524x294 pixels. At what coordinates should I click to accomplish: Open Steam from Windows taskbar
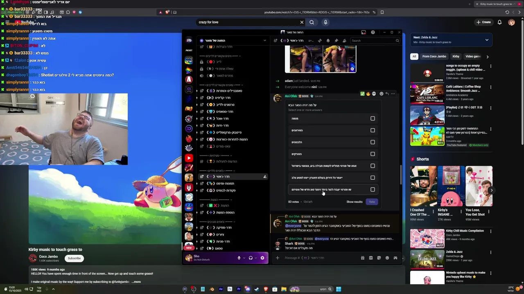click(x=257, y=289)
